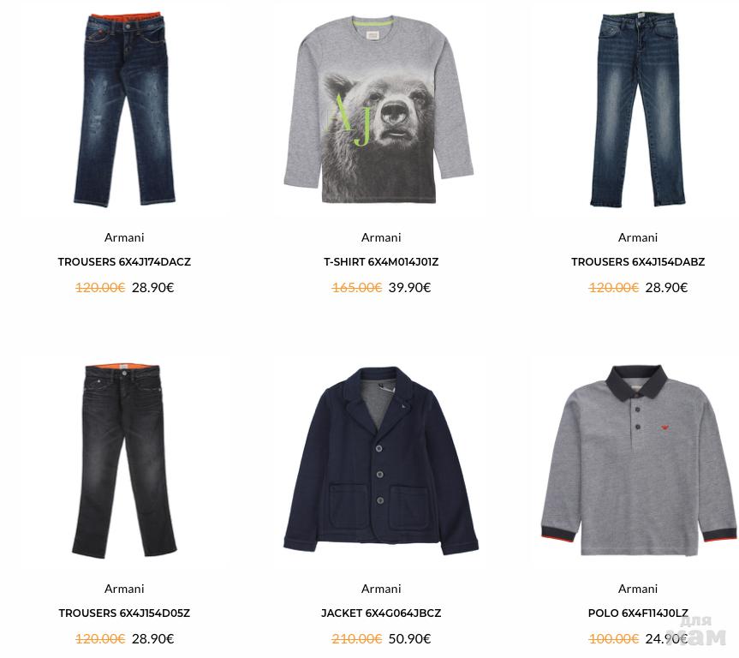Open JACKET 6X4G064JBCZ product title
Image resolution: width=739 pixels, height=658 pixels.
[381, 613]
